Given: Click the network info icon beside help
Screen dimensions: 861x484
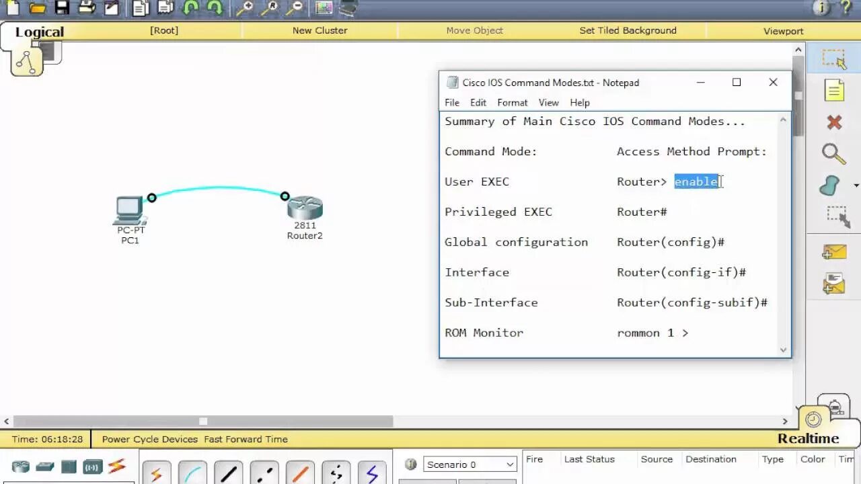Looking at the screenshot, I should tap(821, 8).
